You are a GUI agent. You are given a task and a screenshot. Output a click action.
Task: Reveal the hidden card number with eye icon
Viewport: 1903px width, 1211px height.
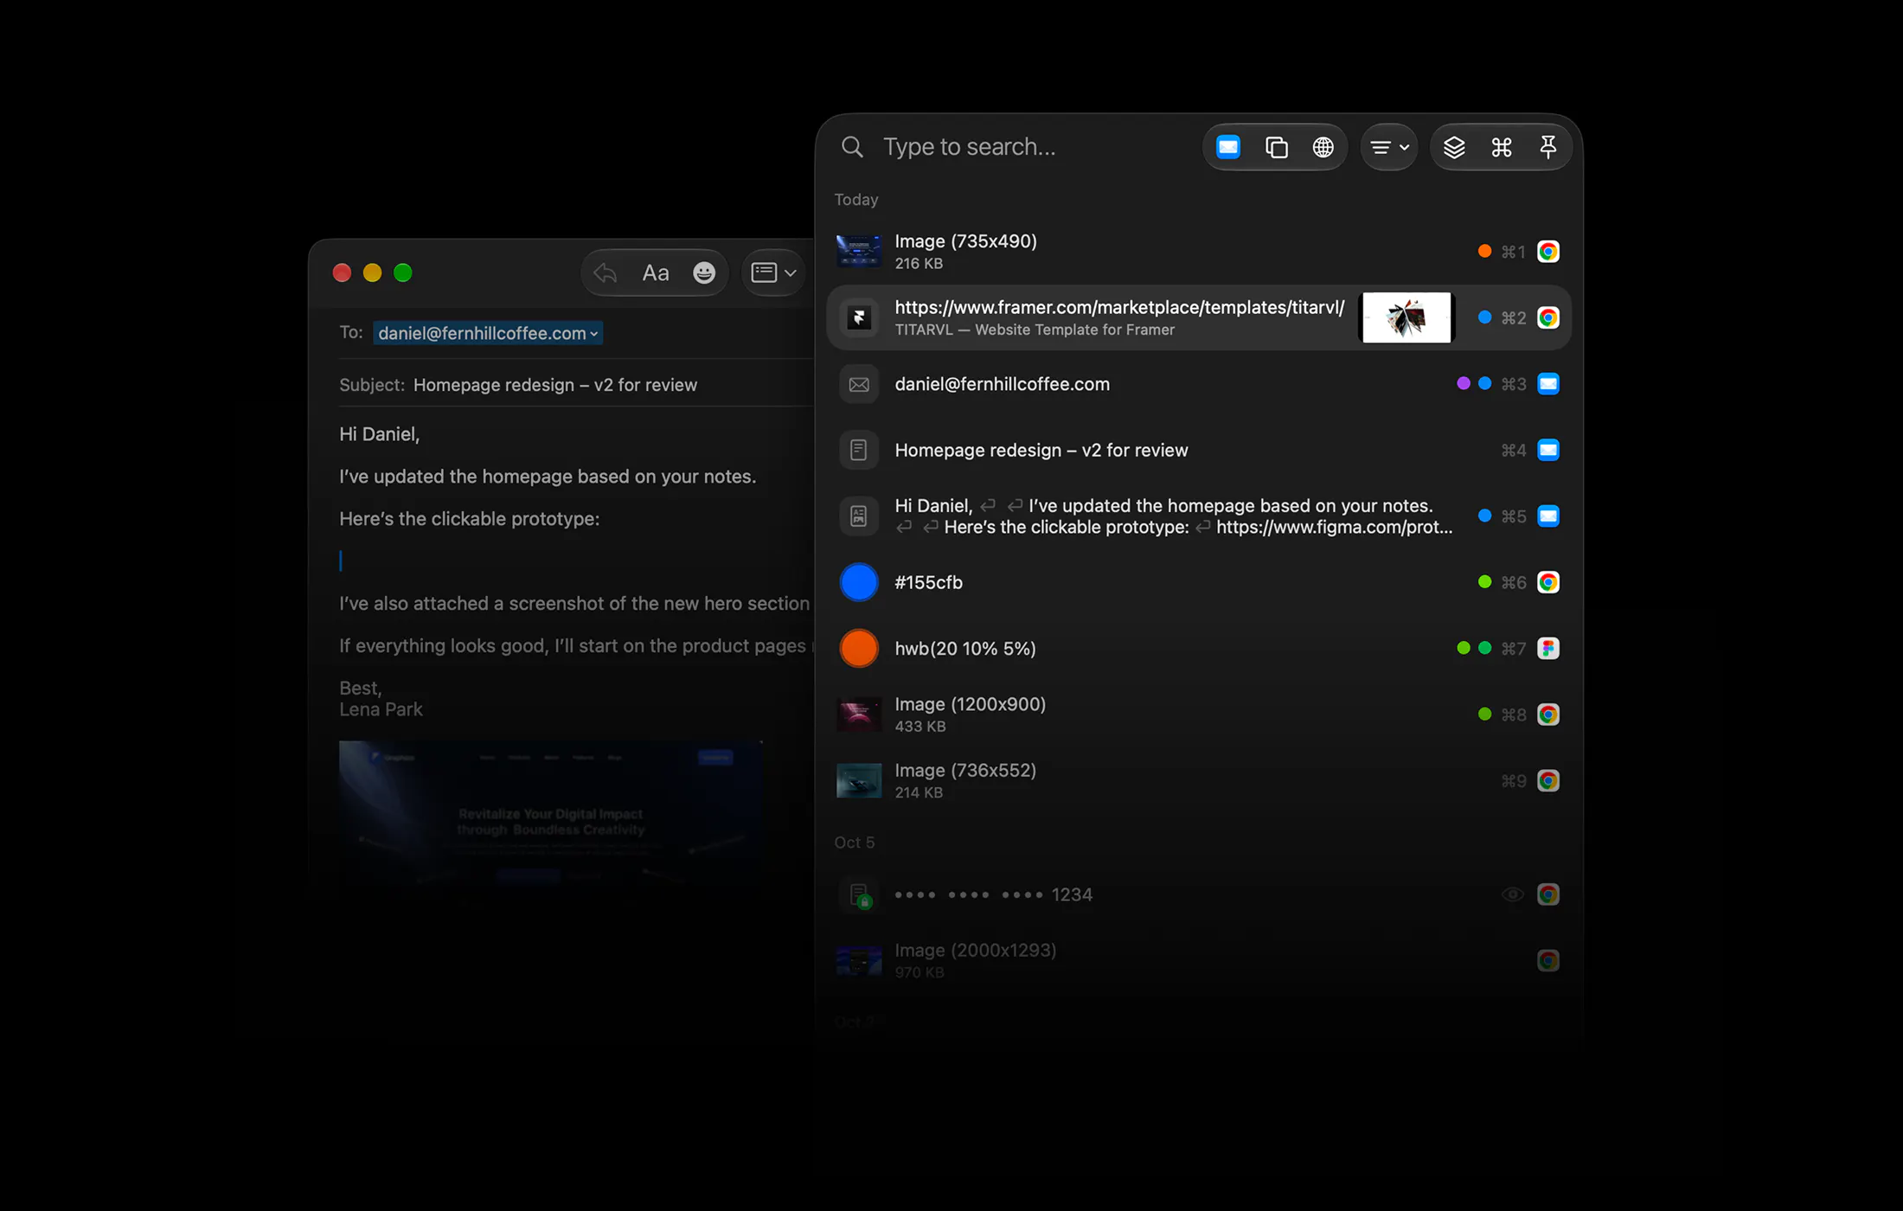(x=1512, y=894)
